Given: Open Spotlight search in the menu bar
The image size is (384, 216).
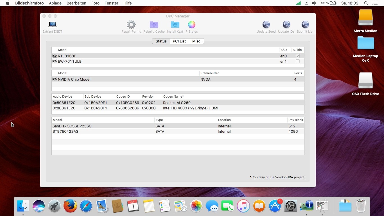Looking at the screenshot, I should pos(366,3).
